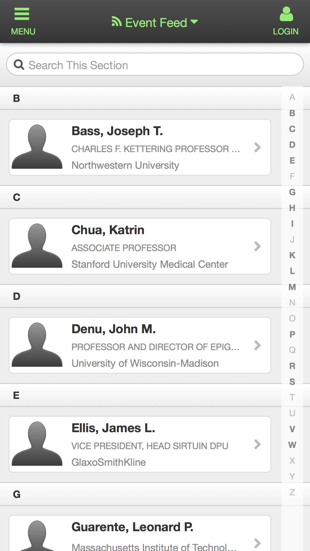Open the hamburger menu icon
The image size is (310, 551).
[x=22, y=14]
